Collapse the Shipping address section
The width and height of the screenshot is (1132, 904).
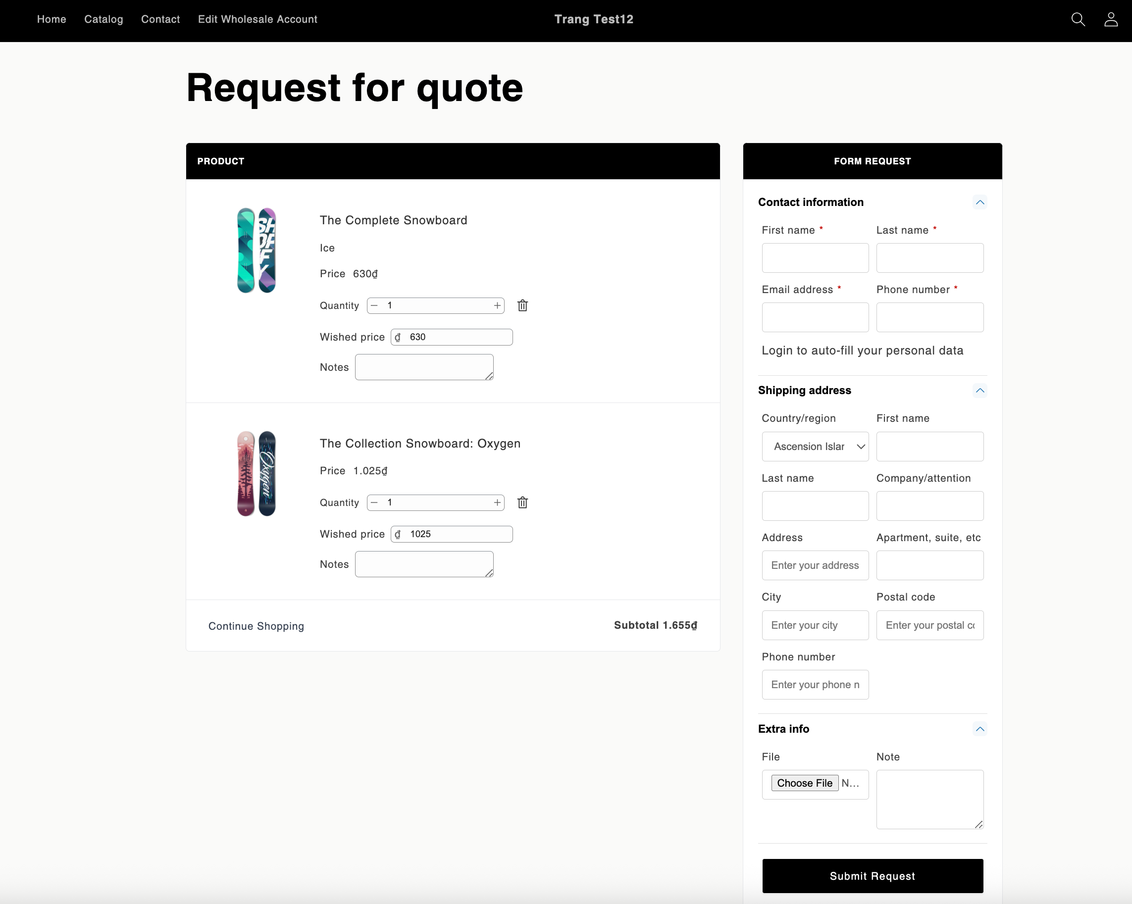(x=980, y=390)
